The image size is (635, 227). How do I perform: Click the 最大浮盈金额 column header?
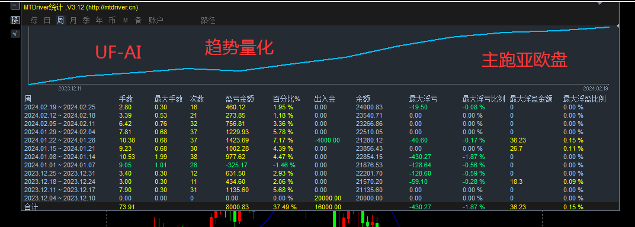tap(531, 99)
